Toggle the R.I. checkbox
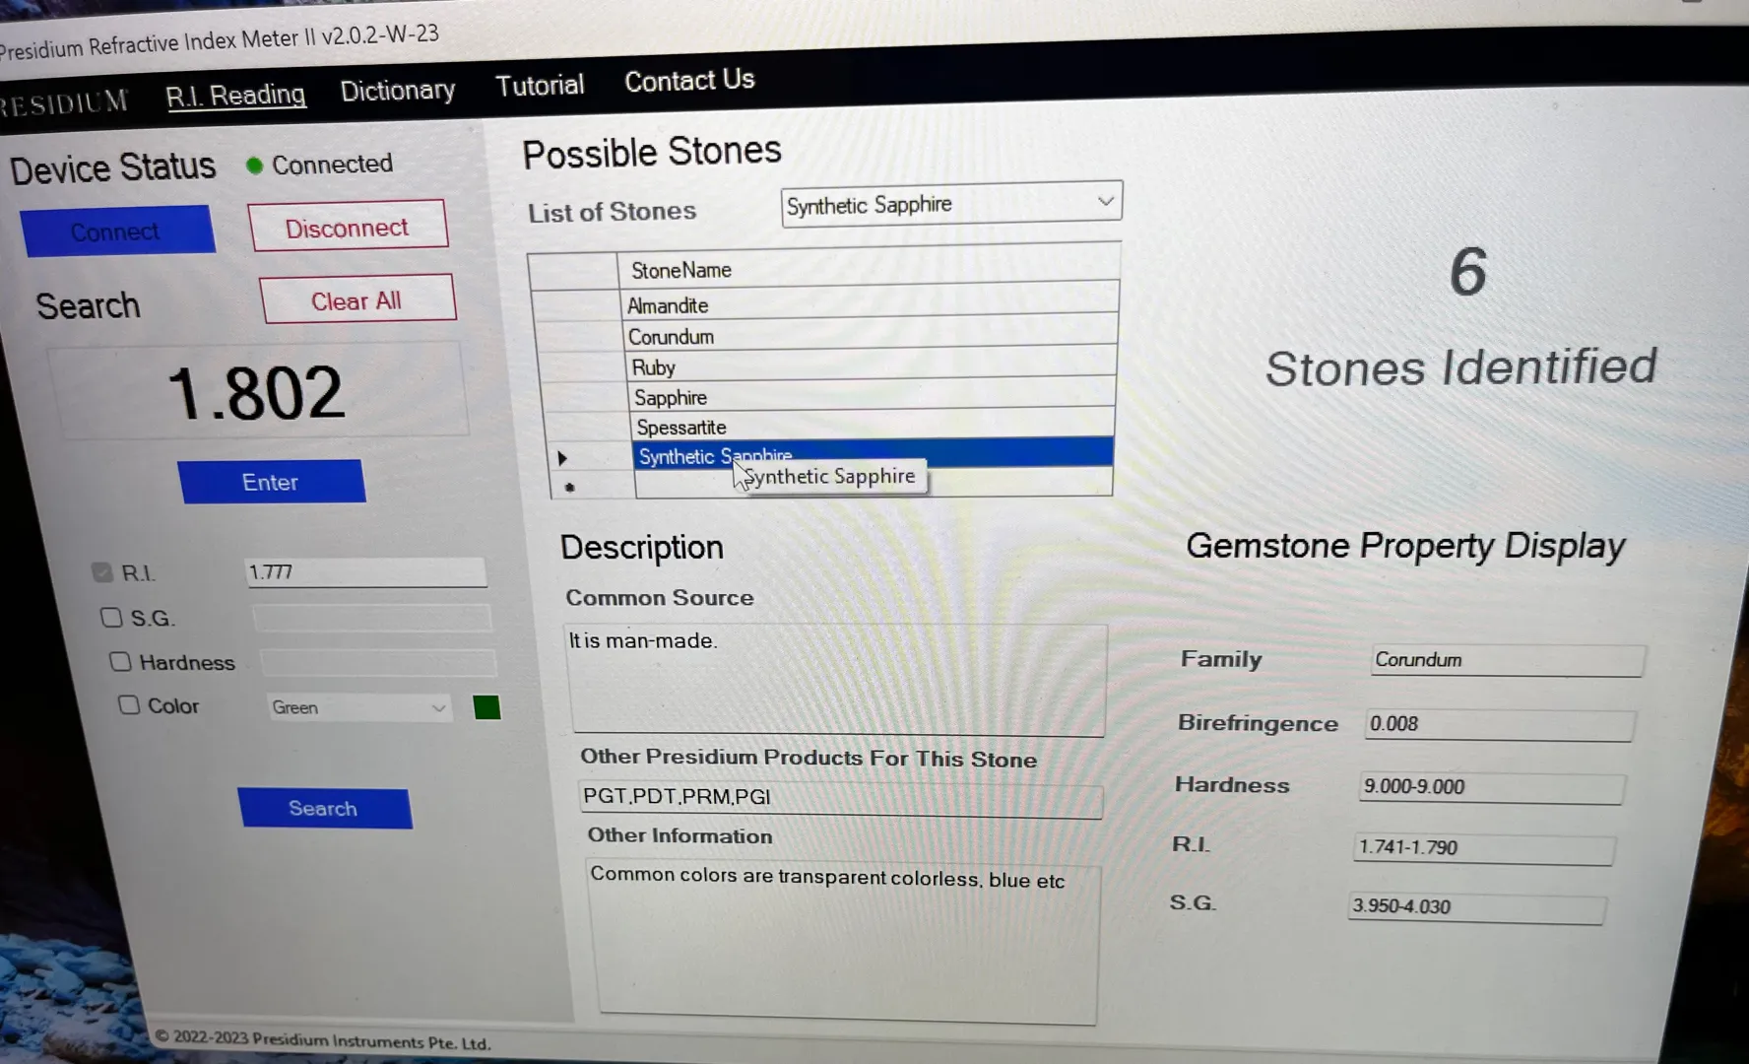1749x1064 pixels. pos(101,572)
